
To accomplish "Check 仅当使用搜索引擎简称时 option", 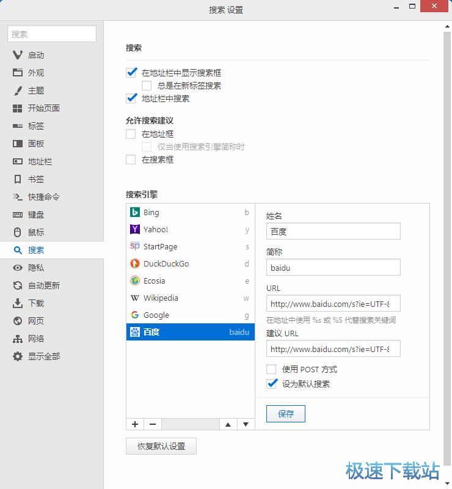I will point(147,147).
